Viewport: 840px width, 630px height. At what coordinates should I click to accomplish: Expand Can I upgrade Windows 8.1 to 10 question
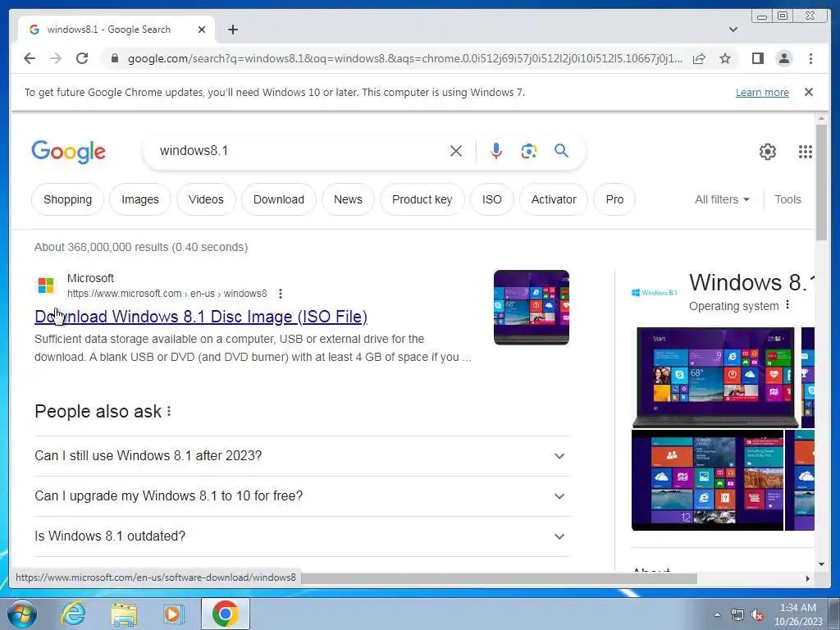point(301,496)
